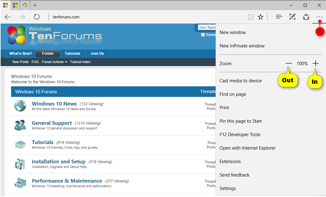The width and height of the screenshot is (326, 197).
Task: Click the User Name input field
Action: point(207,28)
